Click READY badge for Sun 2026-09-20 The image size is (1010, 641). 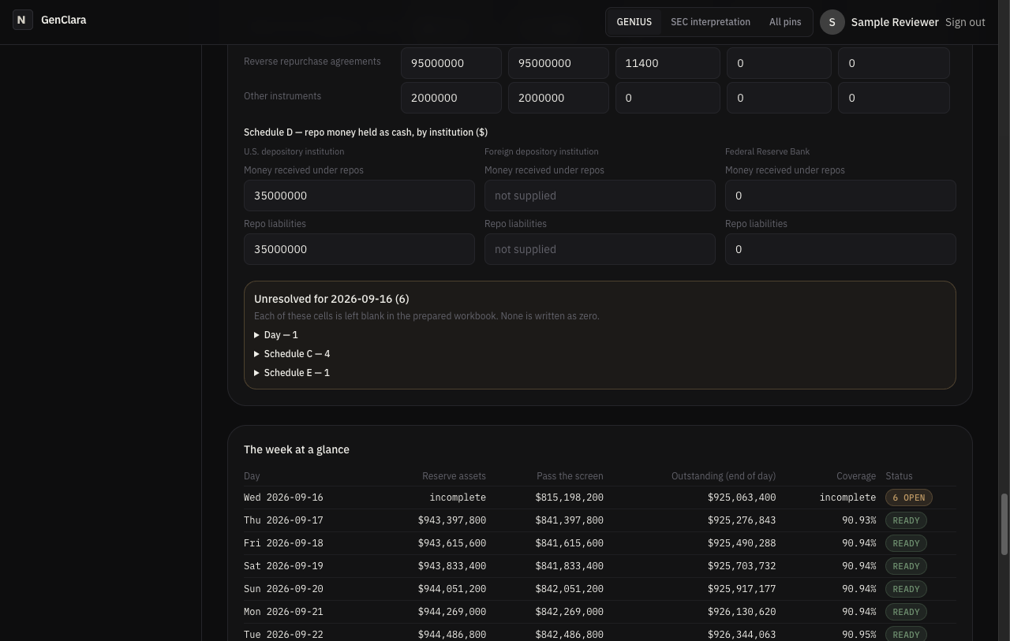coord(906,589)
